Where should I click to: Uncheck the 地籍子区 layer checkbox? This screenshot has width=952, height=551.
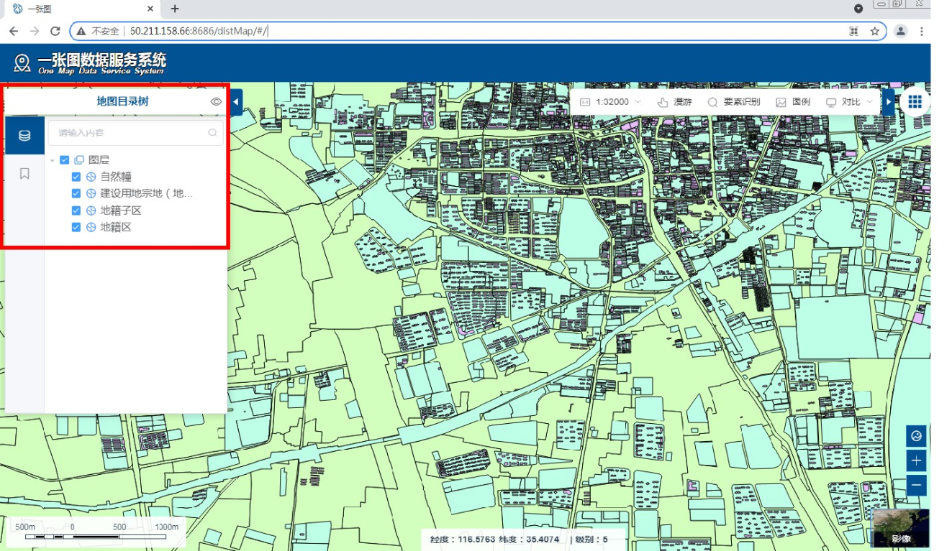(x=76, y=210)
